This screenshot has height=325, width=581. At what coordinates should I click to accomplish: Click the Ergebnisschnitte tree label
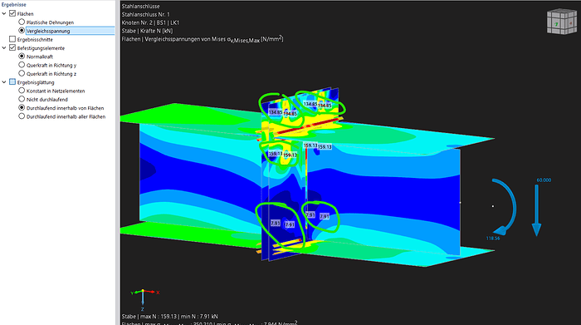pyautogui.click(x=35, y=39)
